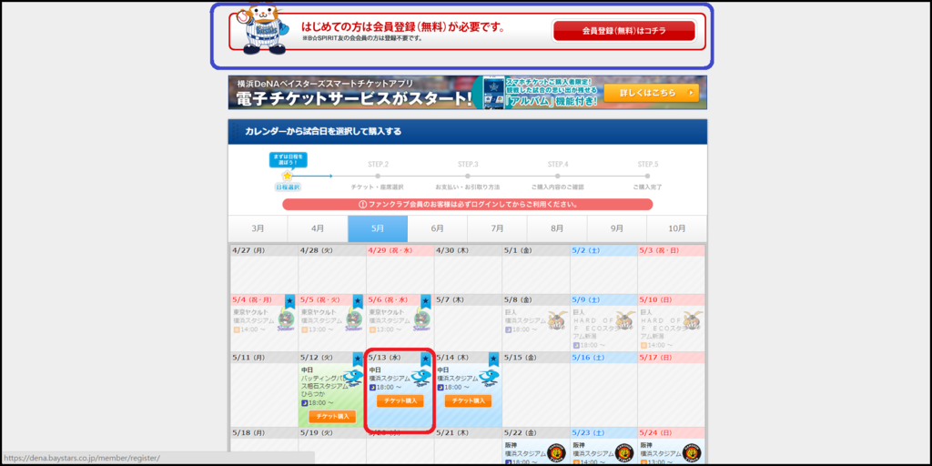Click the Dragons logo on 5/14
The image size is (932, 466).
pyautogui.click(x=489, y=378)
